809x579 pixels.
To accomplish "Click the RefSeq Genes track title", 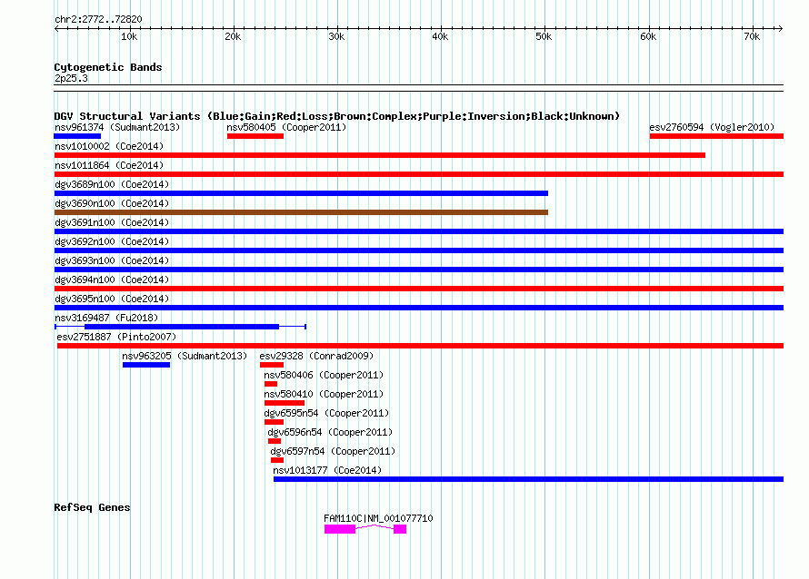I will pyautogui.click(x=92, y=507).
